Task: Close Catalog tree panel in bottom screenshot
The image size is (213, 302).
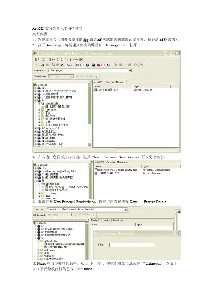Action: coord(88,220)
